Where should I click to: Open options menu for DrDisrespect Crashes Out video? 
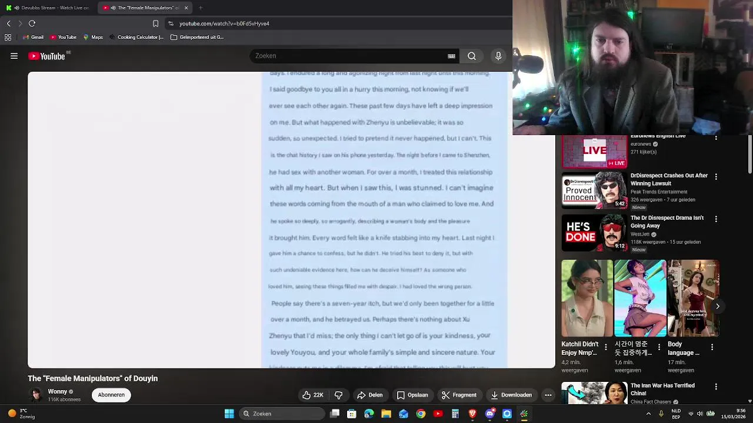(x=716, y=176)
